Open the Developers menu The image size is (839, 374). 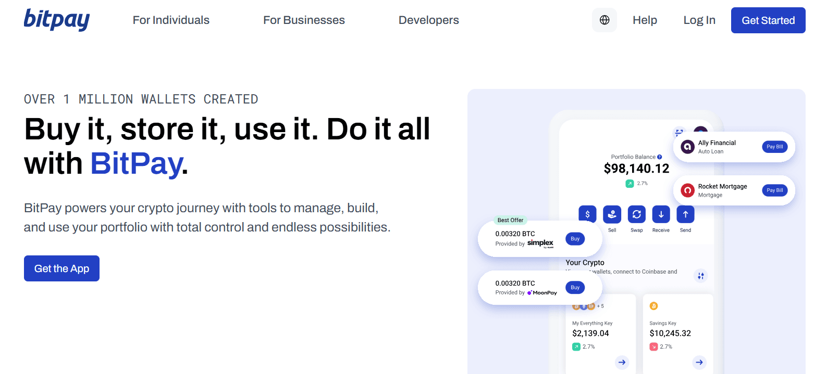(429, 20)
